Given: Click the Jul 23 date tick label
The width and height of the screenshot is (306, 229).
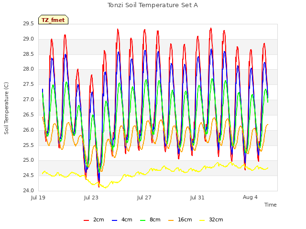Looking at the screenshot, I should (91, 198).
